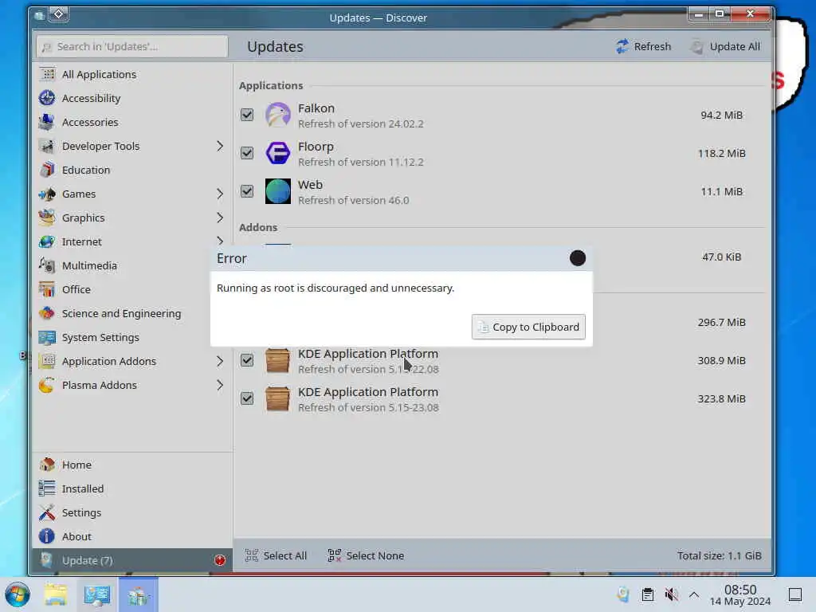Image resolution: width=816 pixels, height=612 pixels.
Task: Show hidden system tray icons arrow
Action: pyautogui.click(x=694, y=594)
